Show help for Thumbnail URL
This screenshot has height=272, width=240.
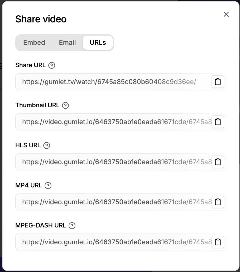[65, 105]
